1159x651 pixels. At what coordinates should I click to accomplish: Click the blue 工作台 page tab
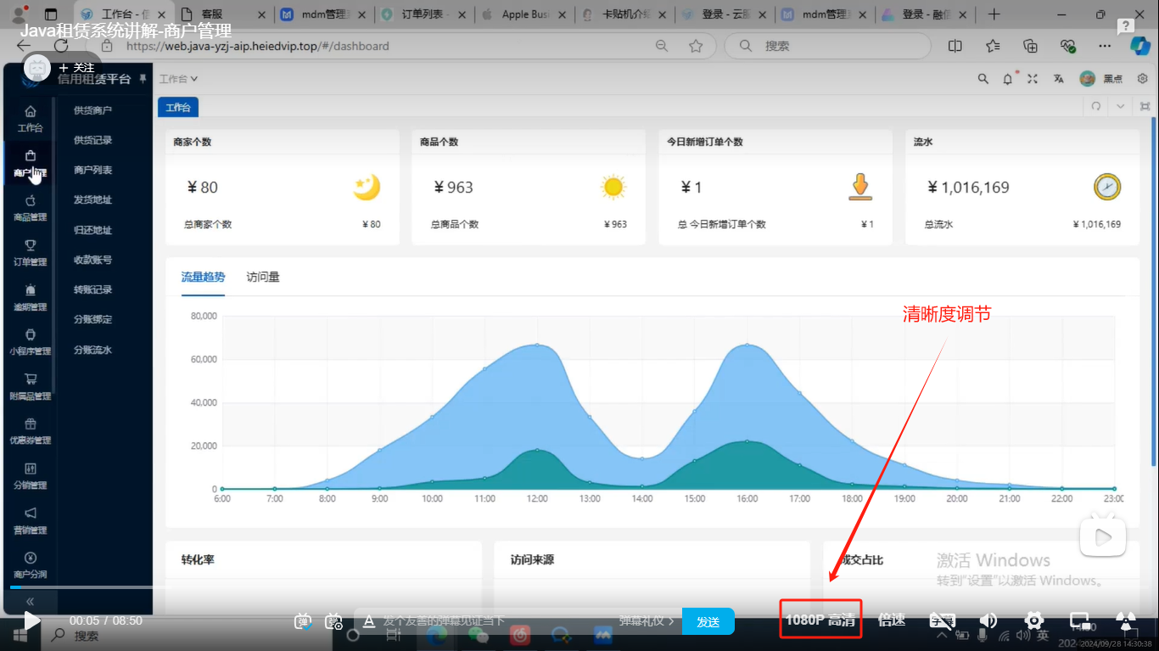(178, 107)
